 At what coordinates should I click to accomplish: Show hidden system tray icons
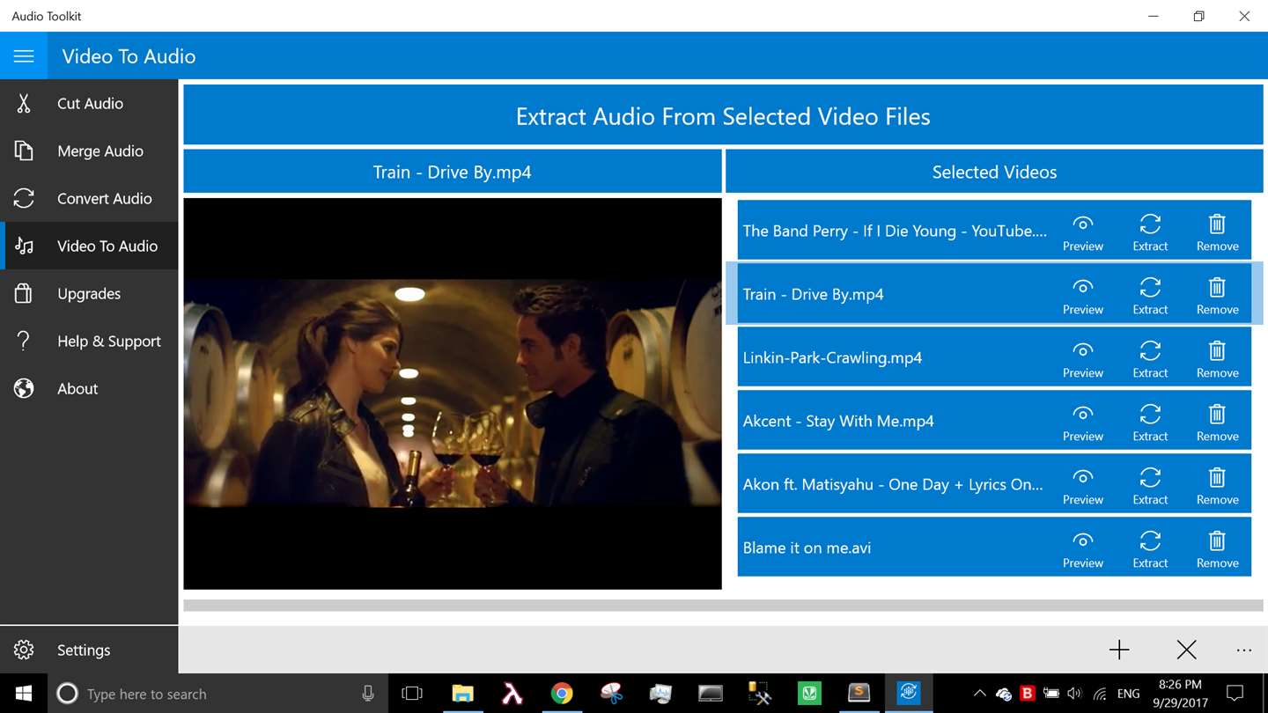979,694
